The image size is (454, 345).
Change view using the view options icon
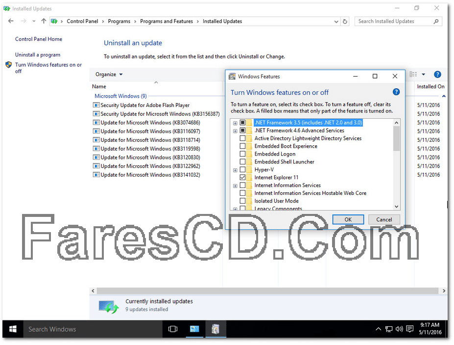413,74
